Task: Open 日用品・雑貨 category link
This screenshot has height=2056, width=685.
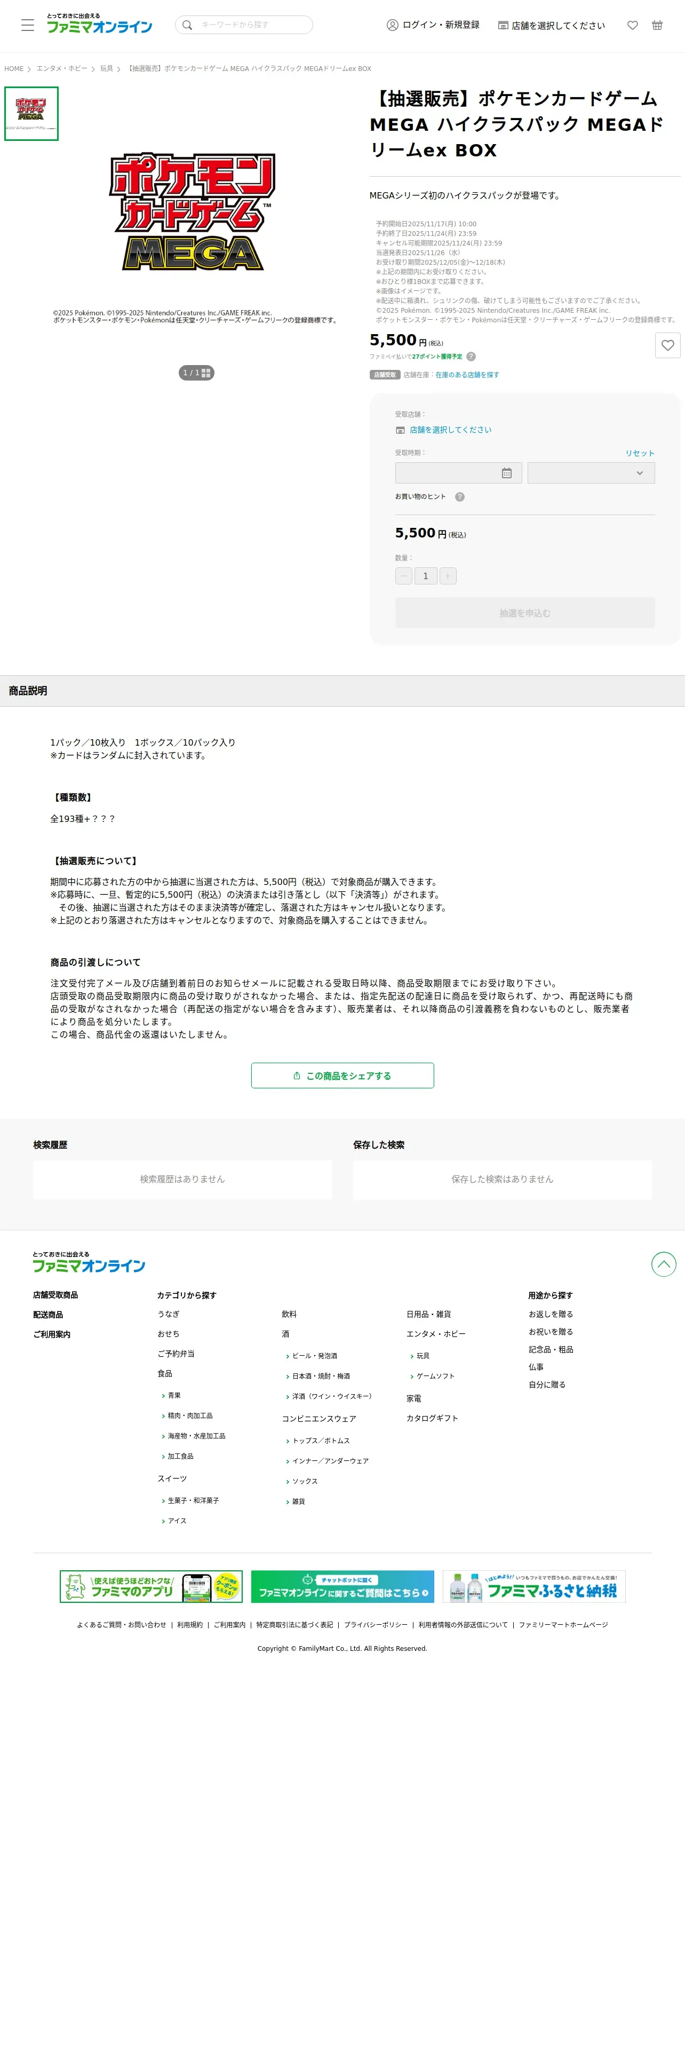Action: pyautogui.click(x=428, y=1314)
